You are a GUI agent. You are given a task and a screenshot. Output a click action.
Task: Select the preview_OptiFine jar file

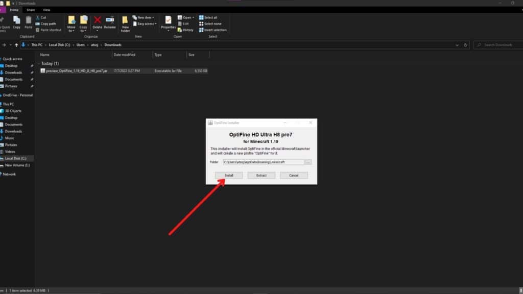[76, 71]
